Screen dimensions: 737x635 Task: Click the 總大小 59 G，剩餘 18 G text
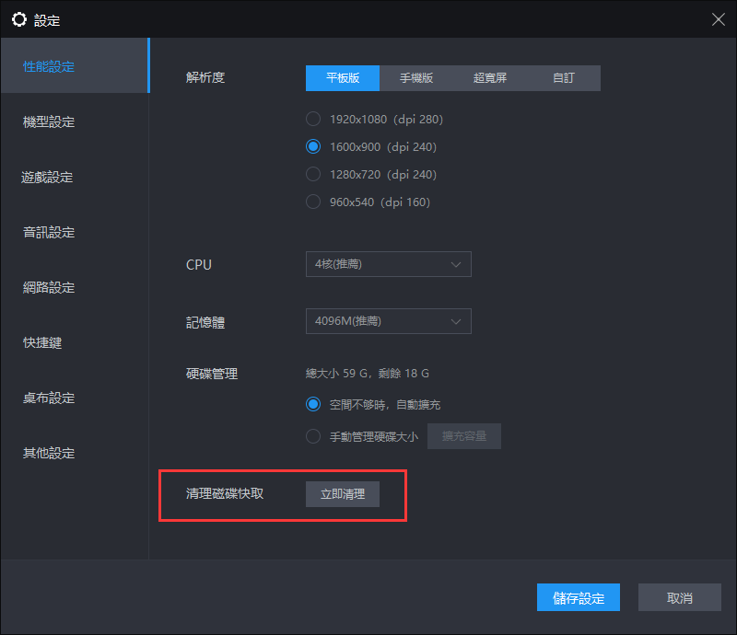point(367,374)
